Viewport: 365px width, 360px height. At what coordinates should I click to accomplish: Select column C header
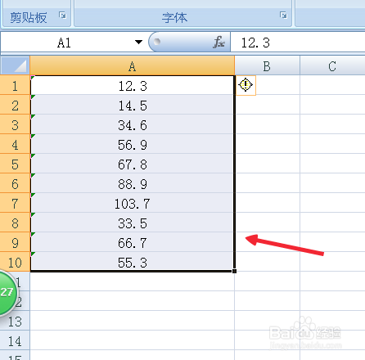coord(332,65)
